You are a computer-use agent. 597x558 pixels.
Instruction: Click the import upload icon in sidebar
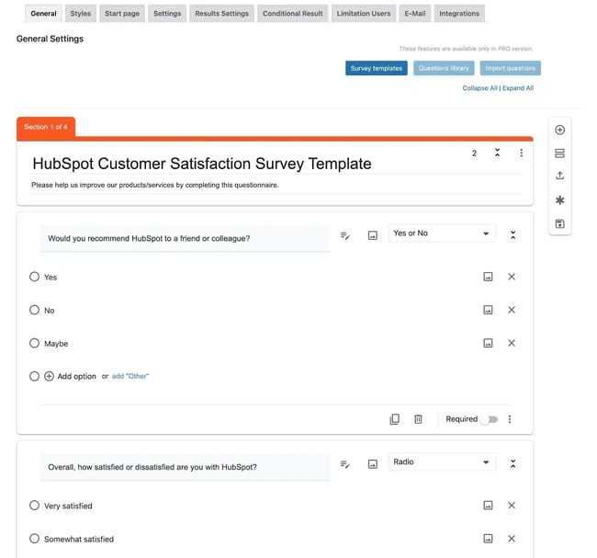point(559,176)
